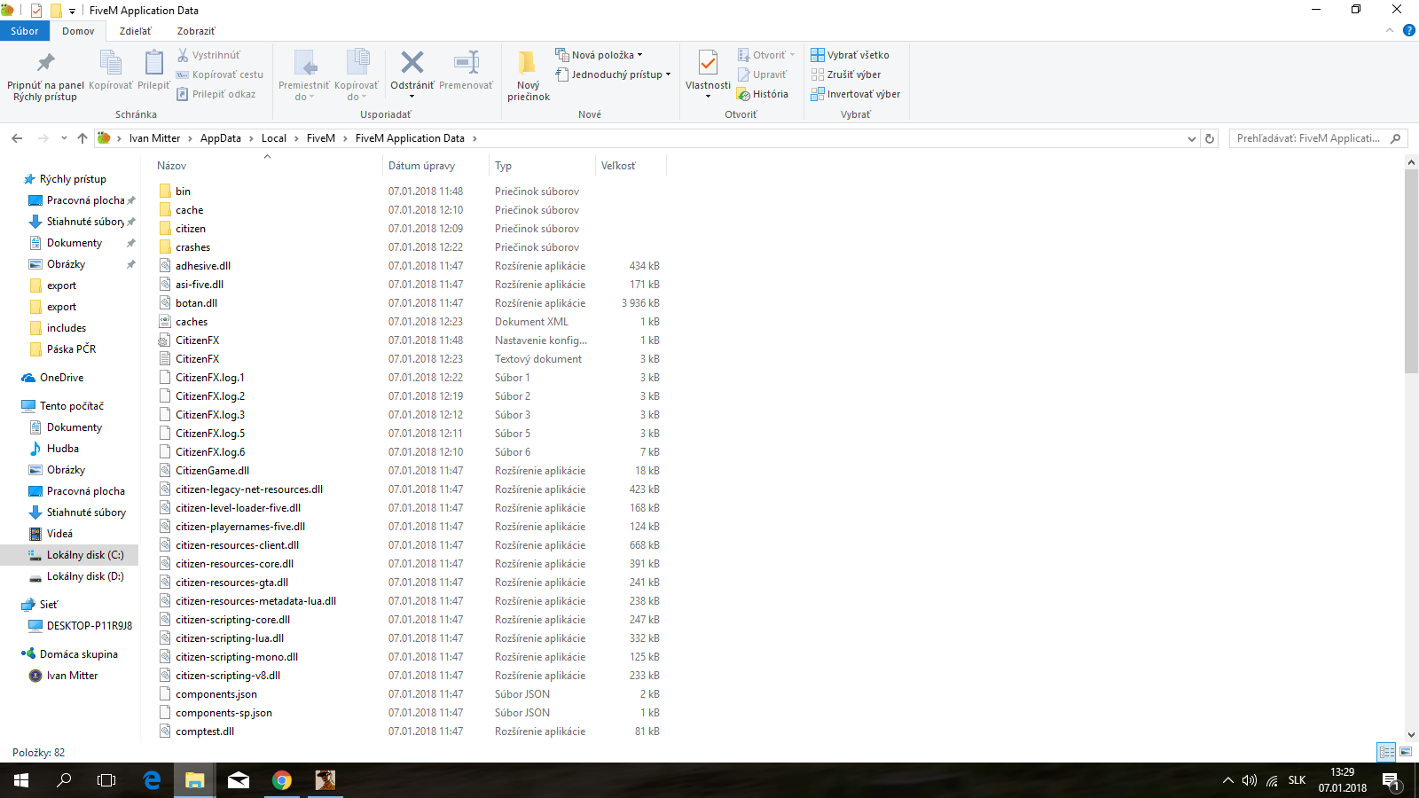Select components.json file
The image size is (1419, 798).
click(216, 694)
